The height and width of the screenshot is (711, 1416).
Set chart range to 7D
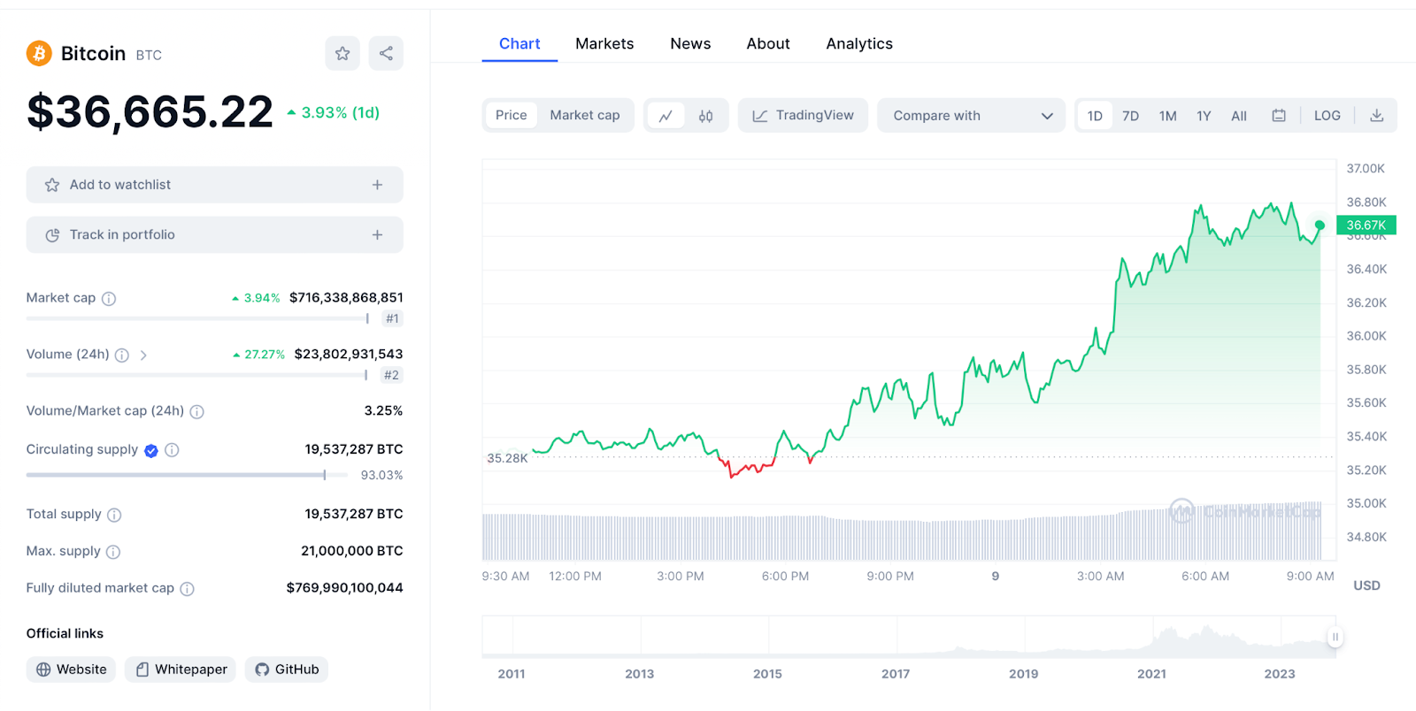click(1130, 116)
